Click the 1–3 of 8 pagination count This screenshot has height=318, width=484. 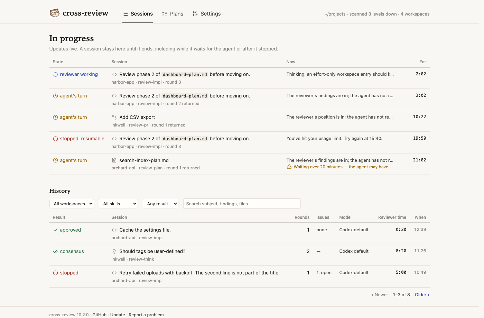click(x=401, y=295)
